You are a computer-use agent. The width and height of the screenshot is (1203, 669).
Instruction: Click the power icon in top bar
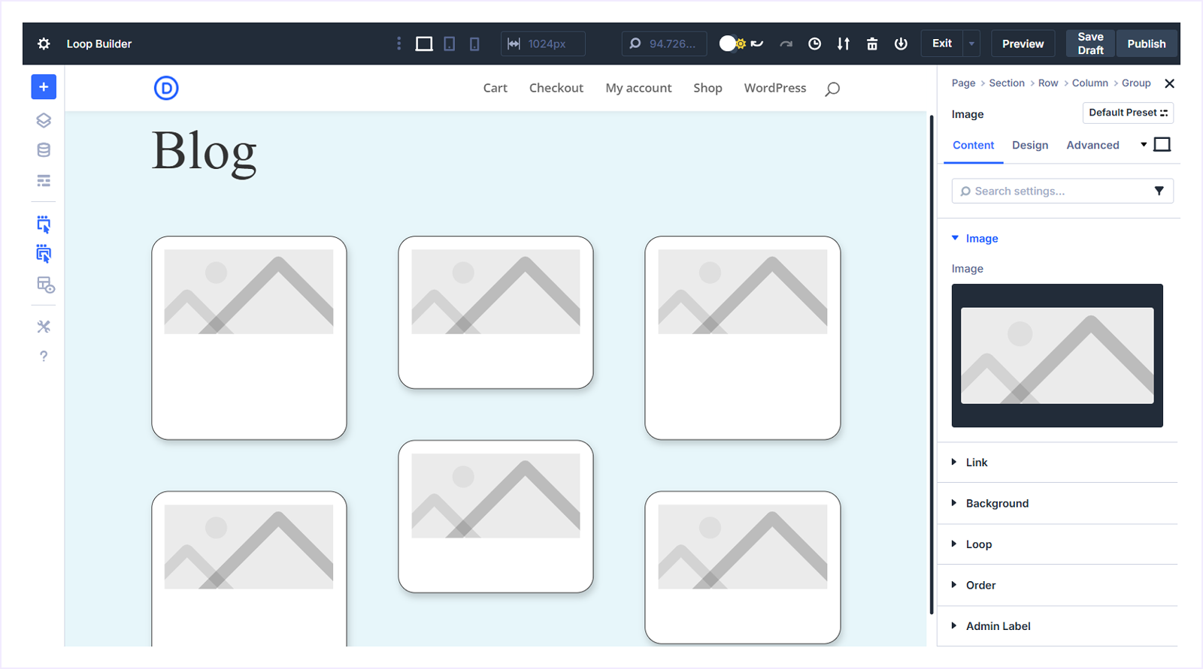pyautogui.click(x=901, y=44)
